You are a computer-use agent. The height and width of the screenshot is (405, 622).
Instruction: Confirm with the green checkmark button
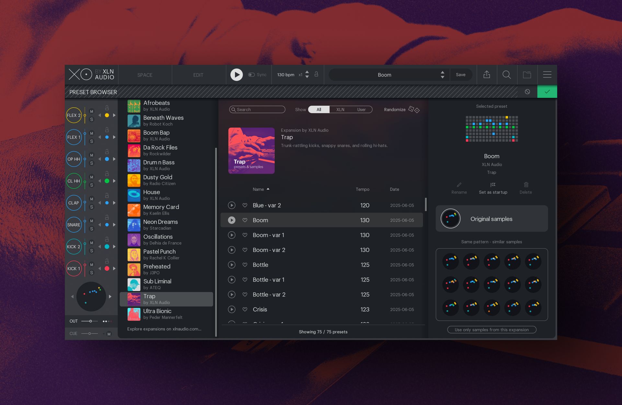pyautogui.click(x=547, y=92)
